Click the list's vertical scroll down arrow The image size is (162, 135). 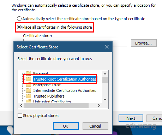point(105,100)
